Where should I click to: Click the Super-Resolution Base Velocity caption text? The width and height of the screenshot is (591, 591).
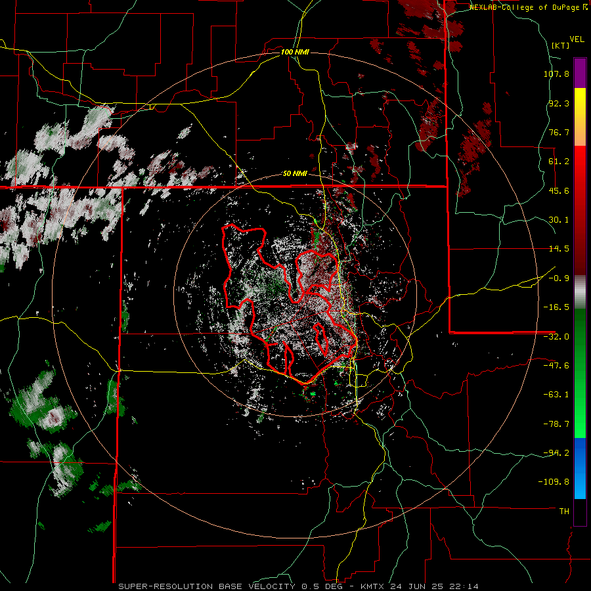(299, 586)
